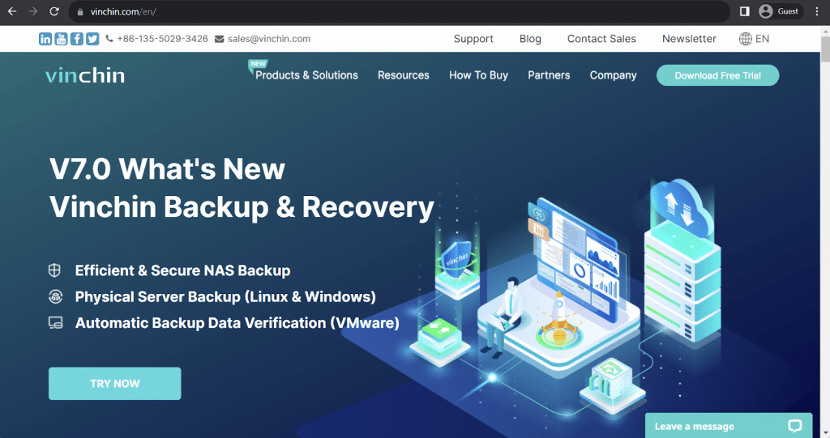
Task: Click the vinchin.com/en/ address bar
Action: coord(399,11)
